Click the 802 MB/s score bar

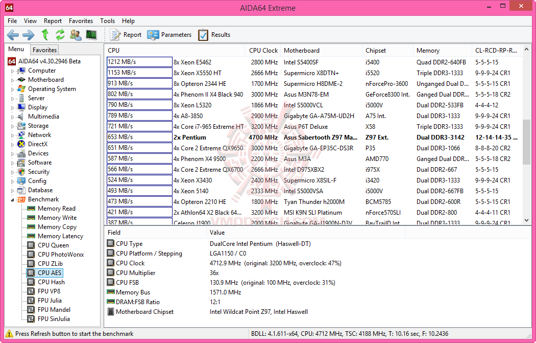click(139, 94)
